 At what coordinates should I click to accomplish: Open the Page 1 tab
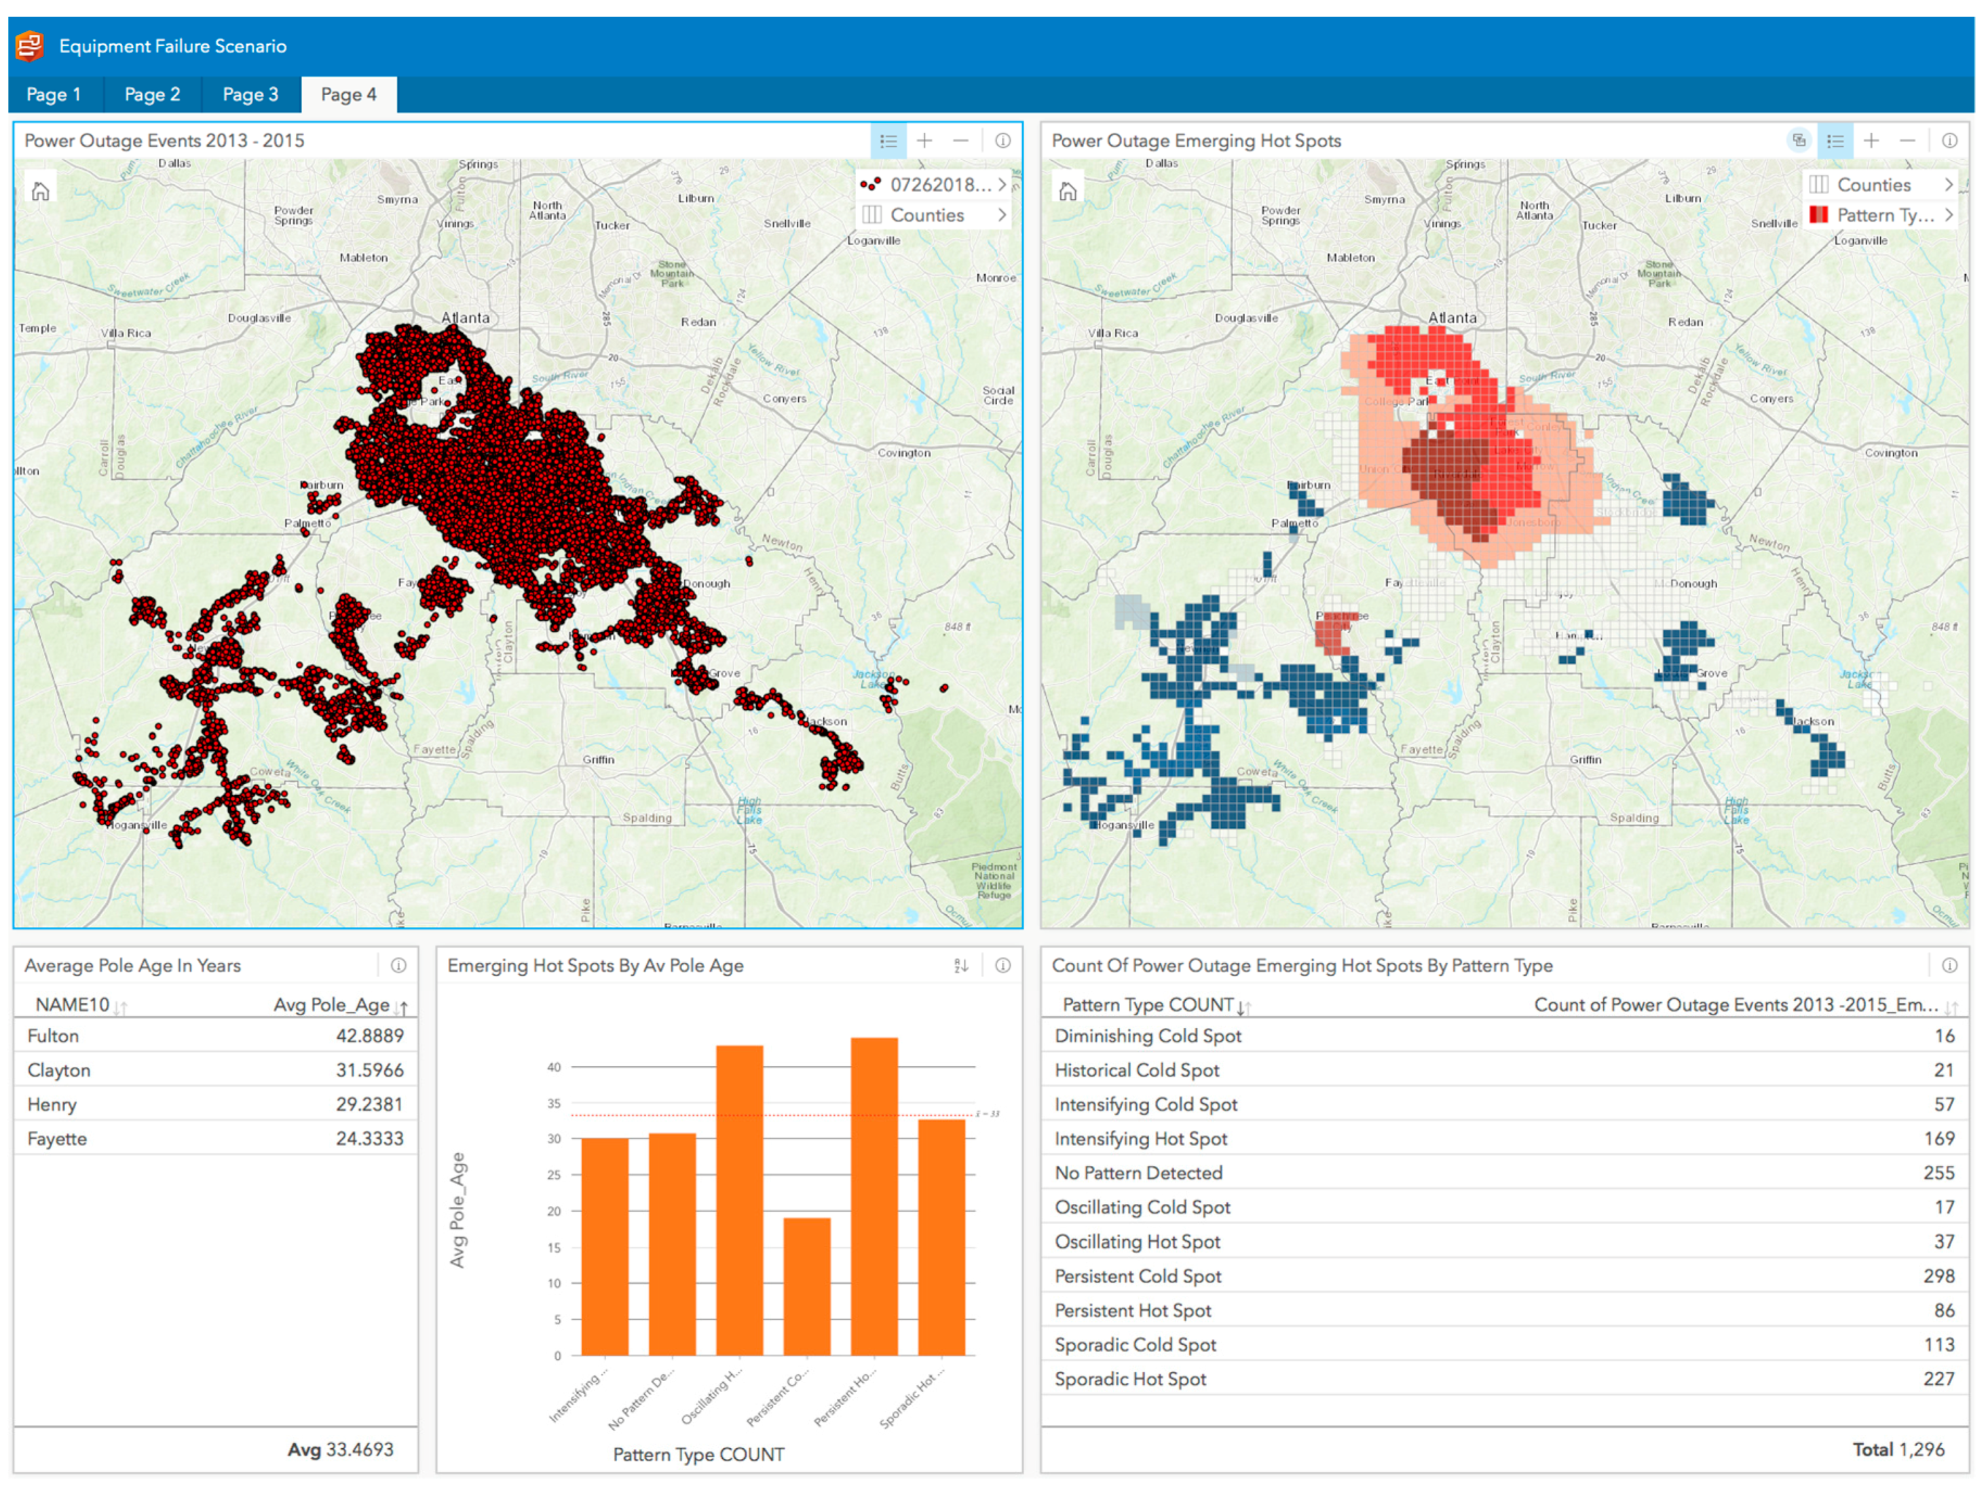click(x=53, y=94)
